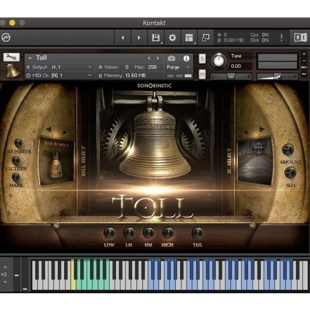Click the IR select cathedral thumbnail
Screen dimensions: 310x310
255,161
